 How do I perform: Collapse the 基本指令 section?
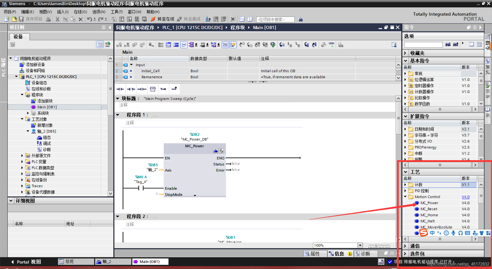click(405, 61)
